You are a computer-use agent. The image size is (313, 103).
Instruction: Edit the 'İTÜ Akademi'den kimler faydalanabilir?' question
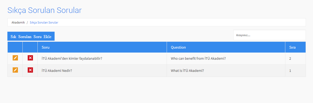(x=15, y=58)
